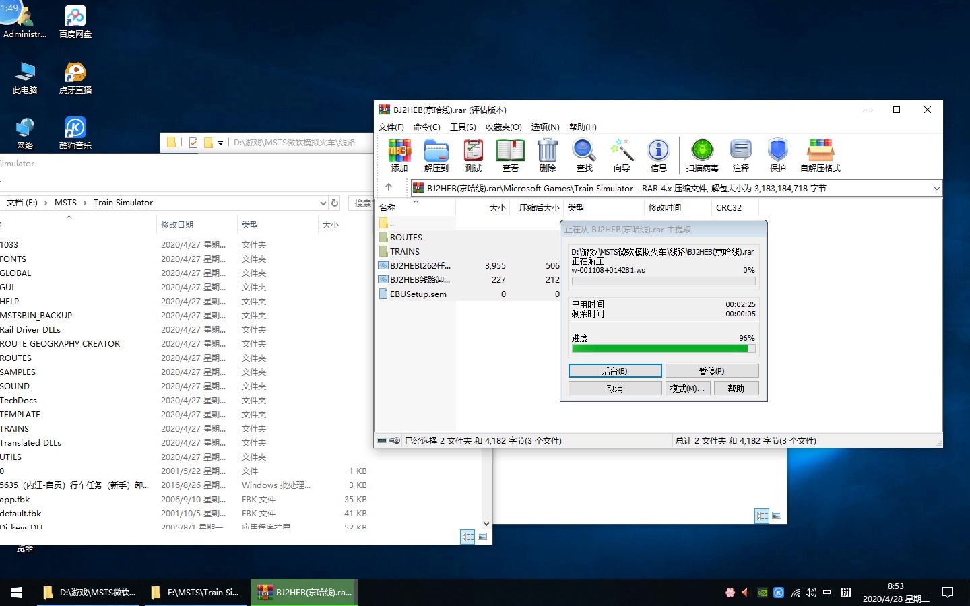970x606 pixels.
Task: Click the Mode (模式) button
Action: coord(688,389)
